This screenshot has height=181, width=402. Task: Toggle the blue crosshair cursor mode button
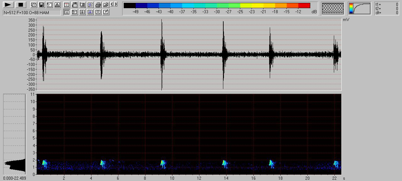[90, 12]
